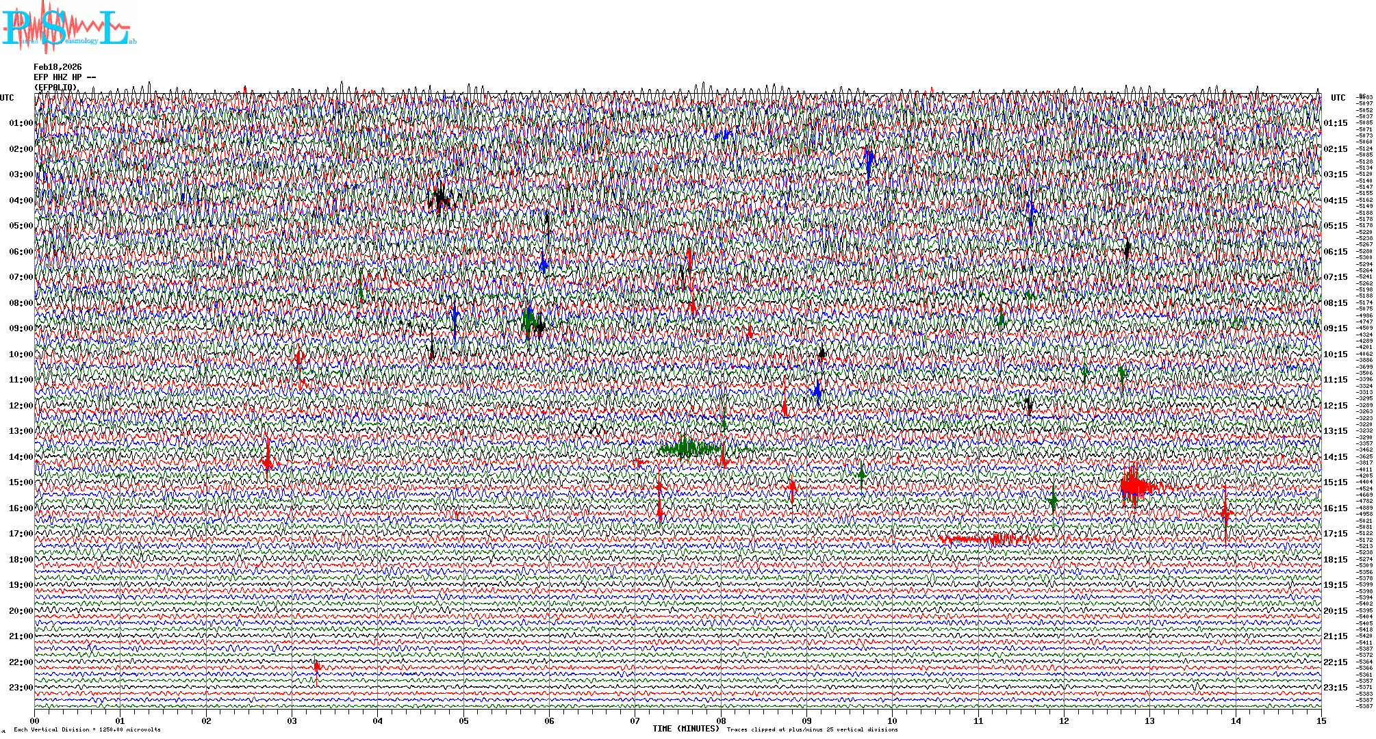Select the 01:00 hour label on left
The width and height of the screenshot is (1376, 739).
[21, 123]
